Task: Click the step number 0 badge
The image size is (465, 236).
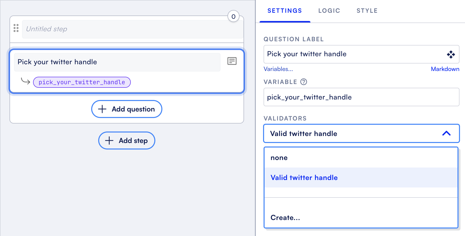Action: 234,16
